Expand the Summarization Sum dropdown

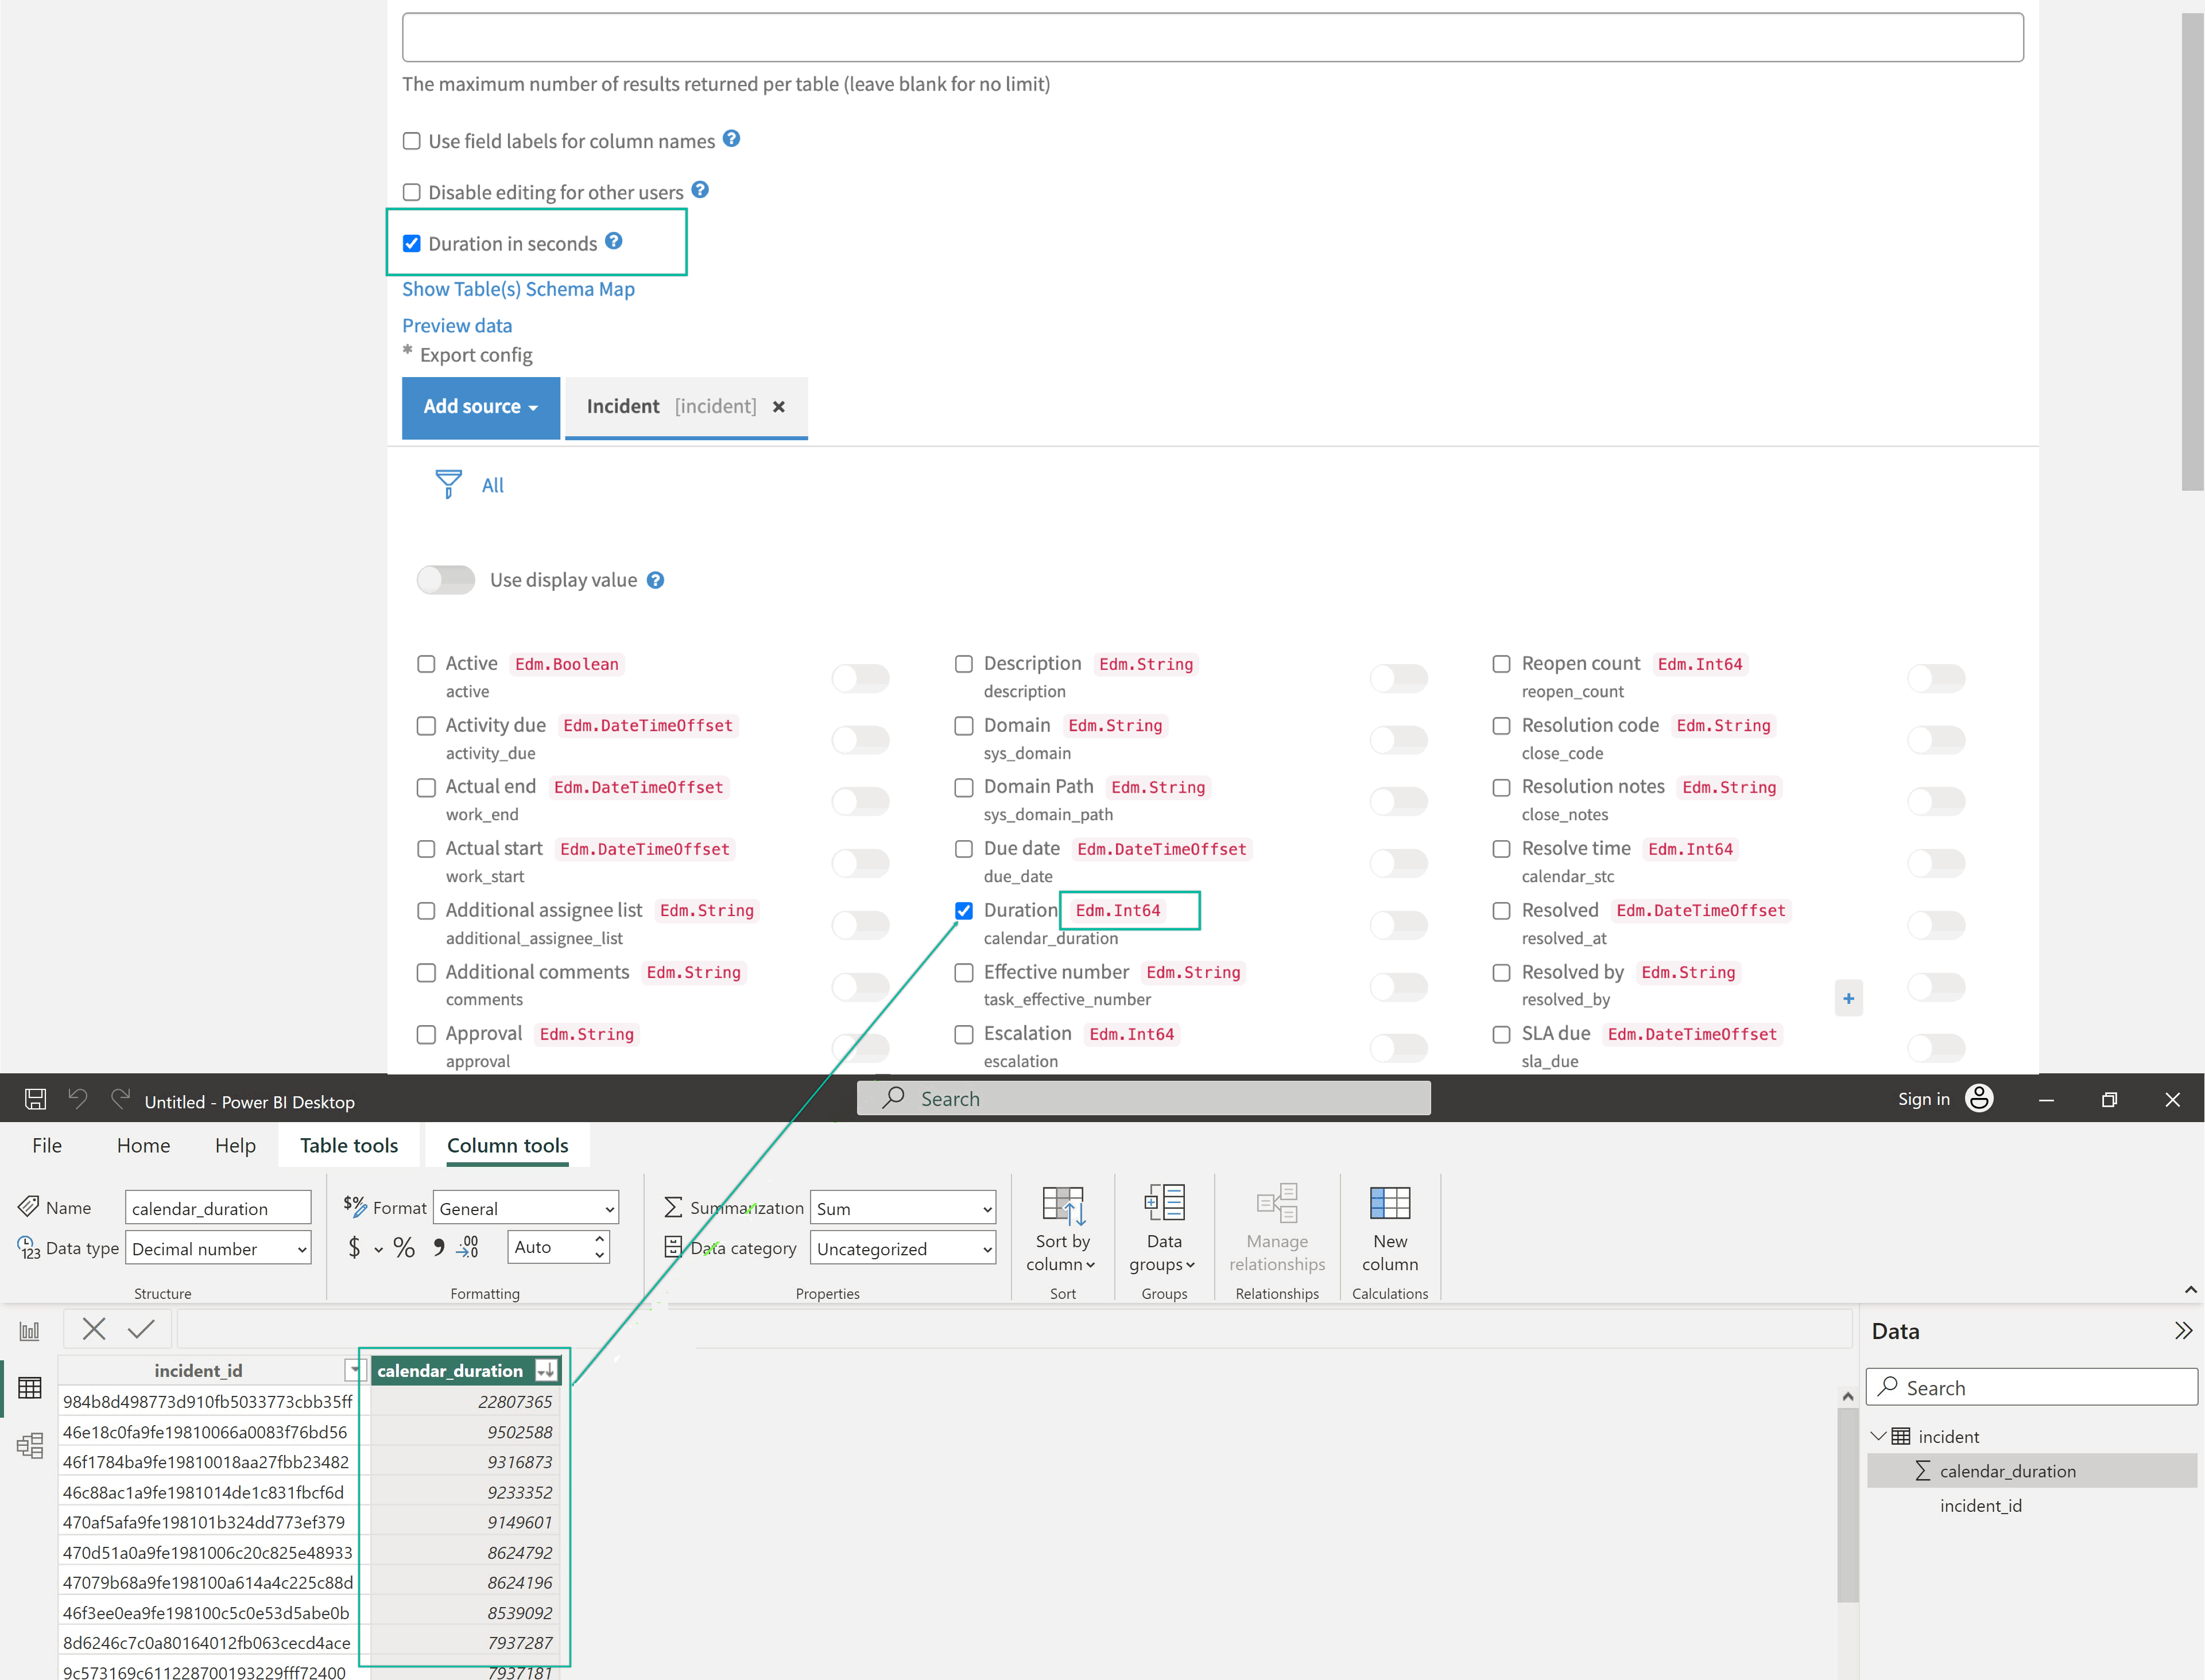(902, 1208)
